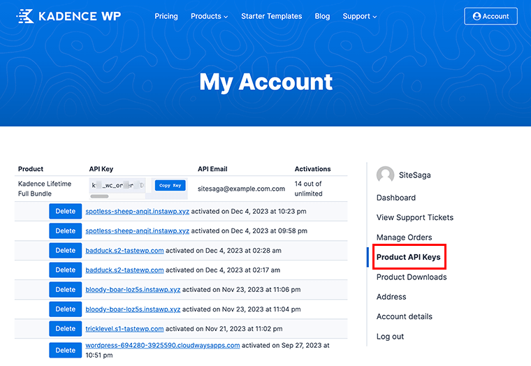Delete the cloudwaysapps.com activation
This screenshot has width=531, height=366.
(x=66, y=350)
